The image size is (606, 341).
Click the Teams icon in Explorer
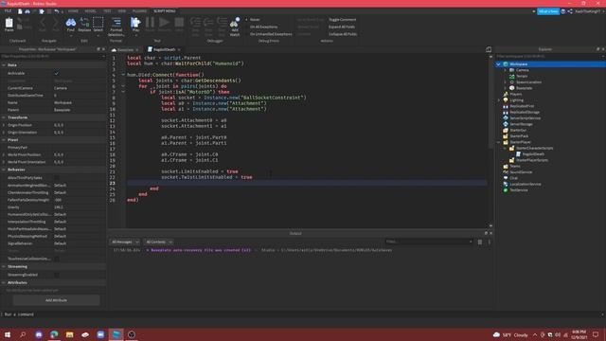coord(506,166)
